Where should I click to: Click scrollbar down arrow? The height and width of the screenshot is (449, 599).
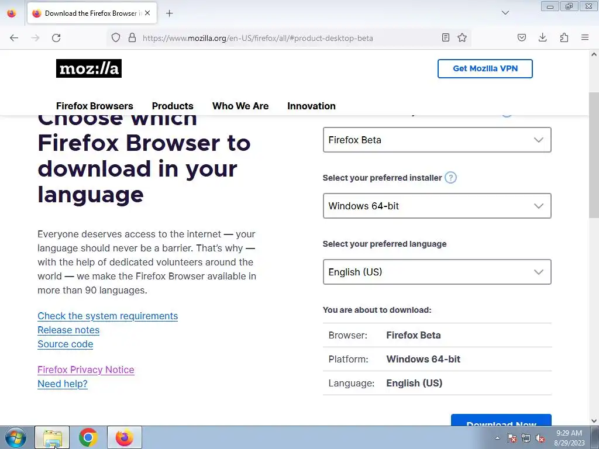(x=594, y=421)
